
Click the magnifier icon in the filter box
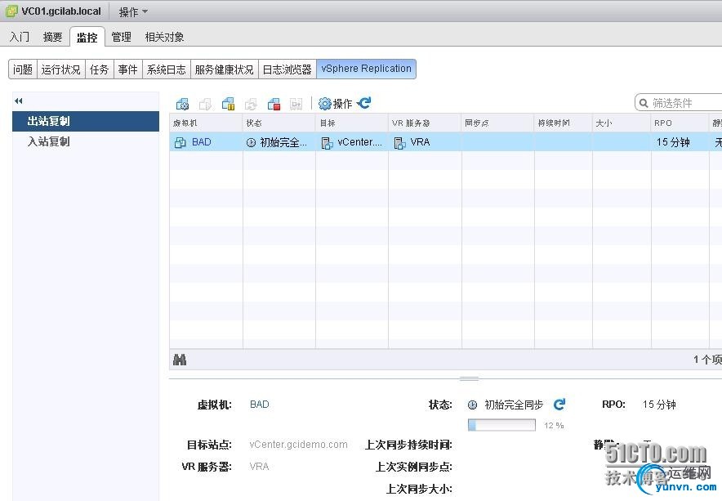pos(644,103)
